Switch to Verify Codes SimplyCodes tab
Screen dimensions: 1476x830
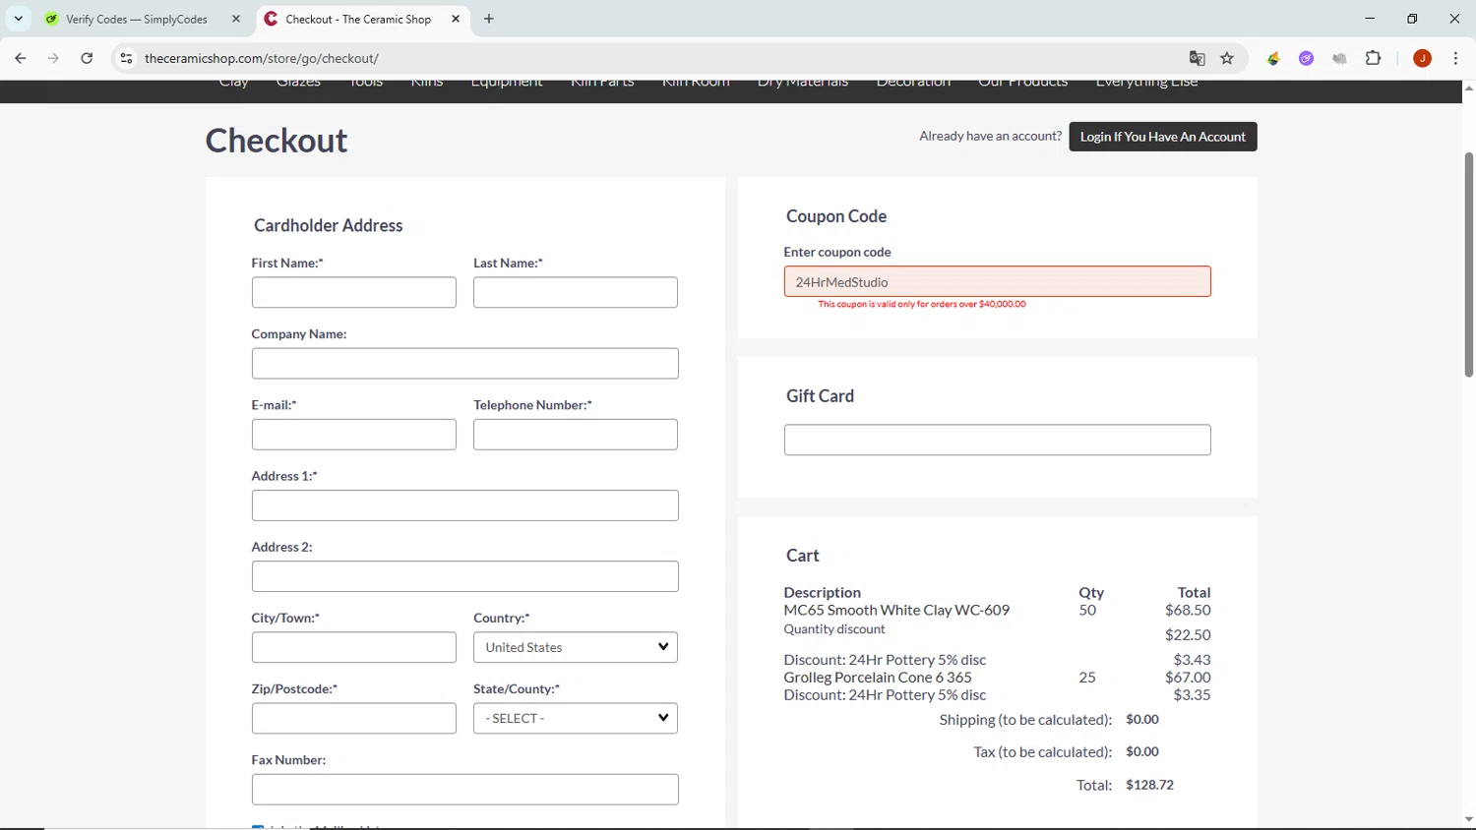click(x=136, y=19)
